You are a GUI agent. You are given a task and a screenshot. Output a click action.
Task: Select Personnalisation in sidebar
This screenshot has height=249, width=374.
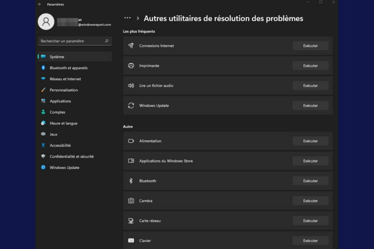click(75, 90)
